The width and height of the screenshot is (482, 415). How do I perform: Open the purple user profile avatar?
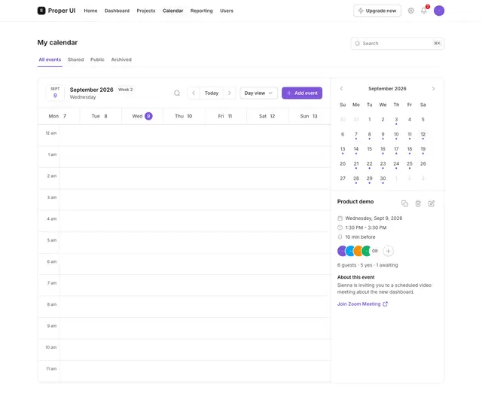click(x=438, y=11)
